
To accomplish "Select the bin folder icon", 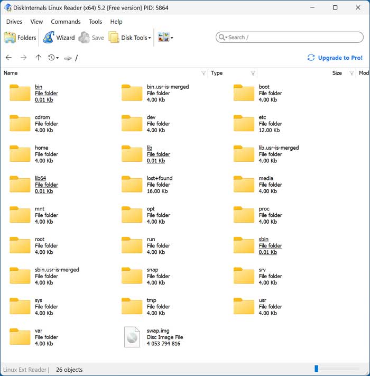I will pos(20,93).
